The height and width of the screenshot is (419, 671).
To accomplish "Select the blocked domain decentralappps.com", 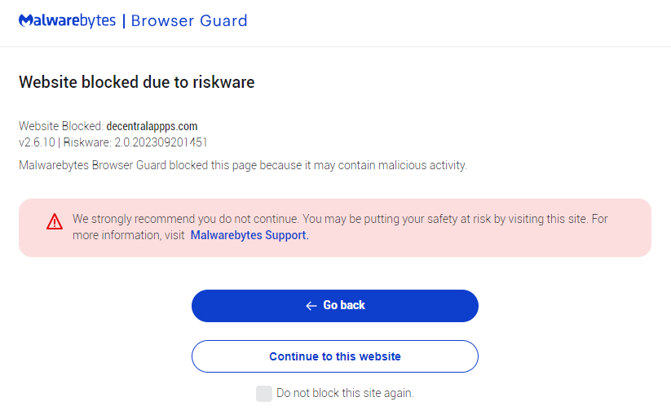I will click(x=152, y=126).
